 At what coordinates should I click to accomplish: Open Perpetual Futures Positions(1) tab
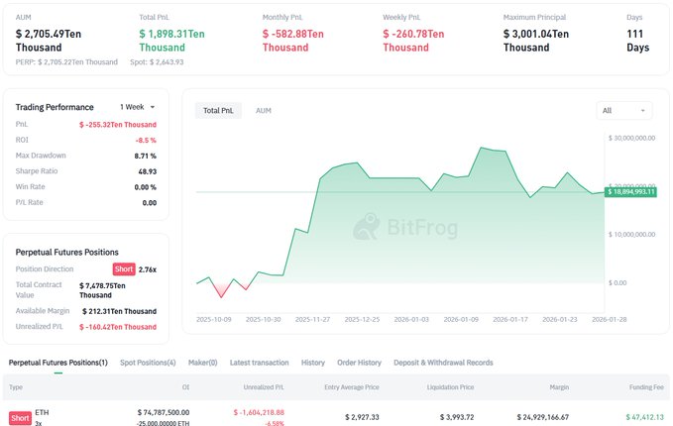click(x=57, y=363)
